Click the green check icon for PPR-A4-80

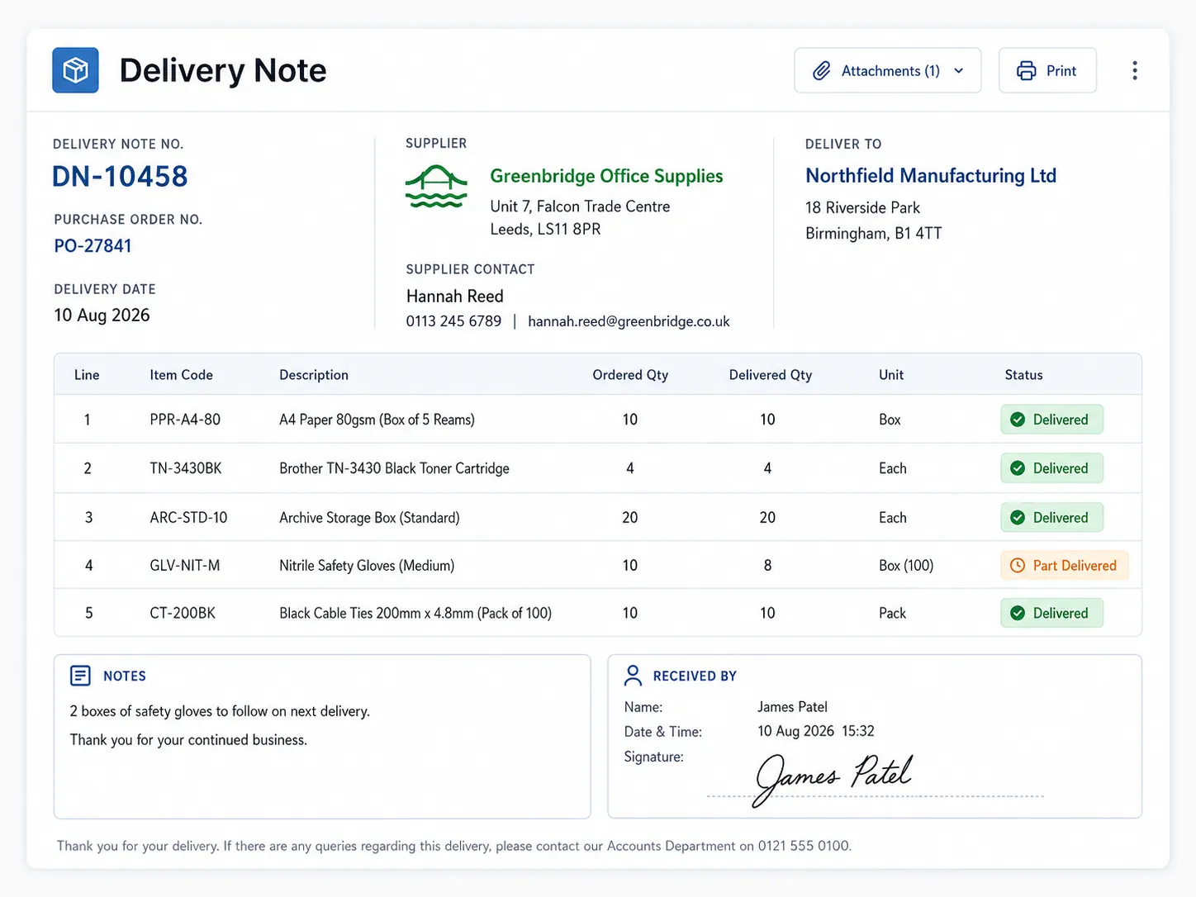pos(1018,420)
